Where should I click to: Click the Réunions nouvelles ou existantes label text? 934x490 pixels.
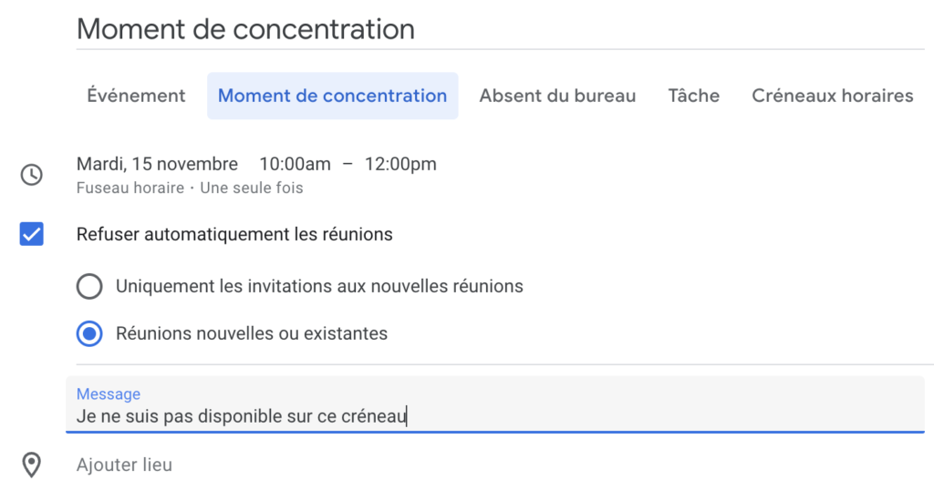(x=252, y=333)
